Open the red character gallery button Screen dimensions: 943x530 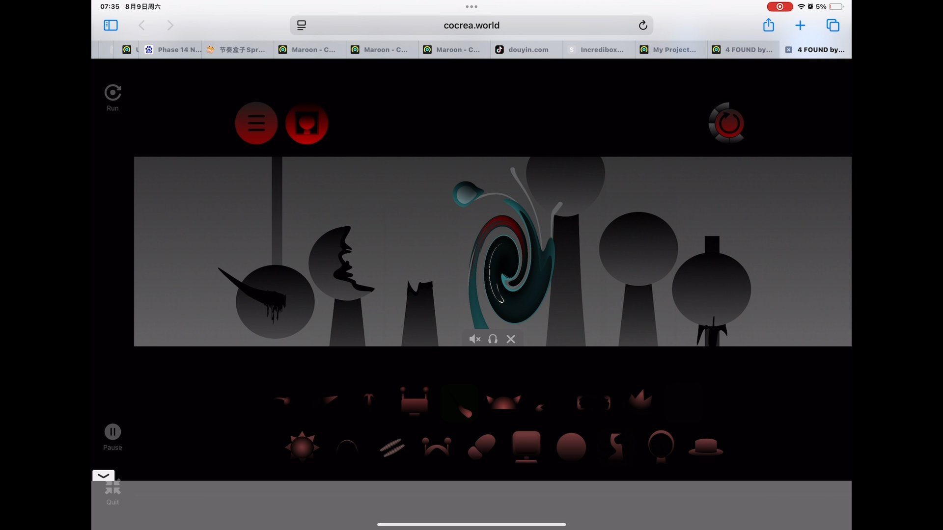306,123
